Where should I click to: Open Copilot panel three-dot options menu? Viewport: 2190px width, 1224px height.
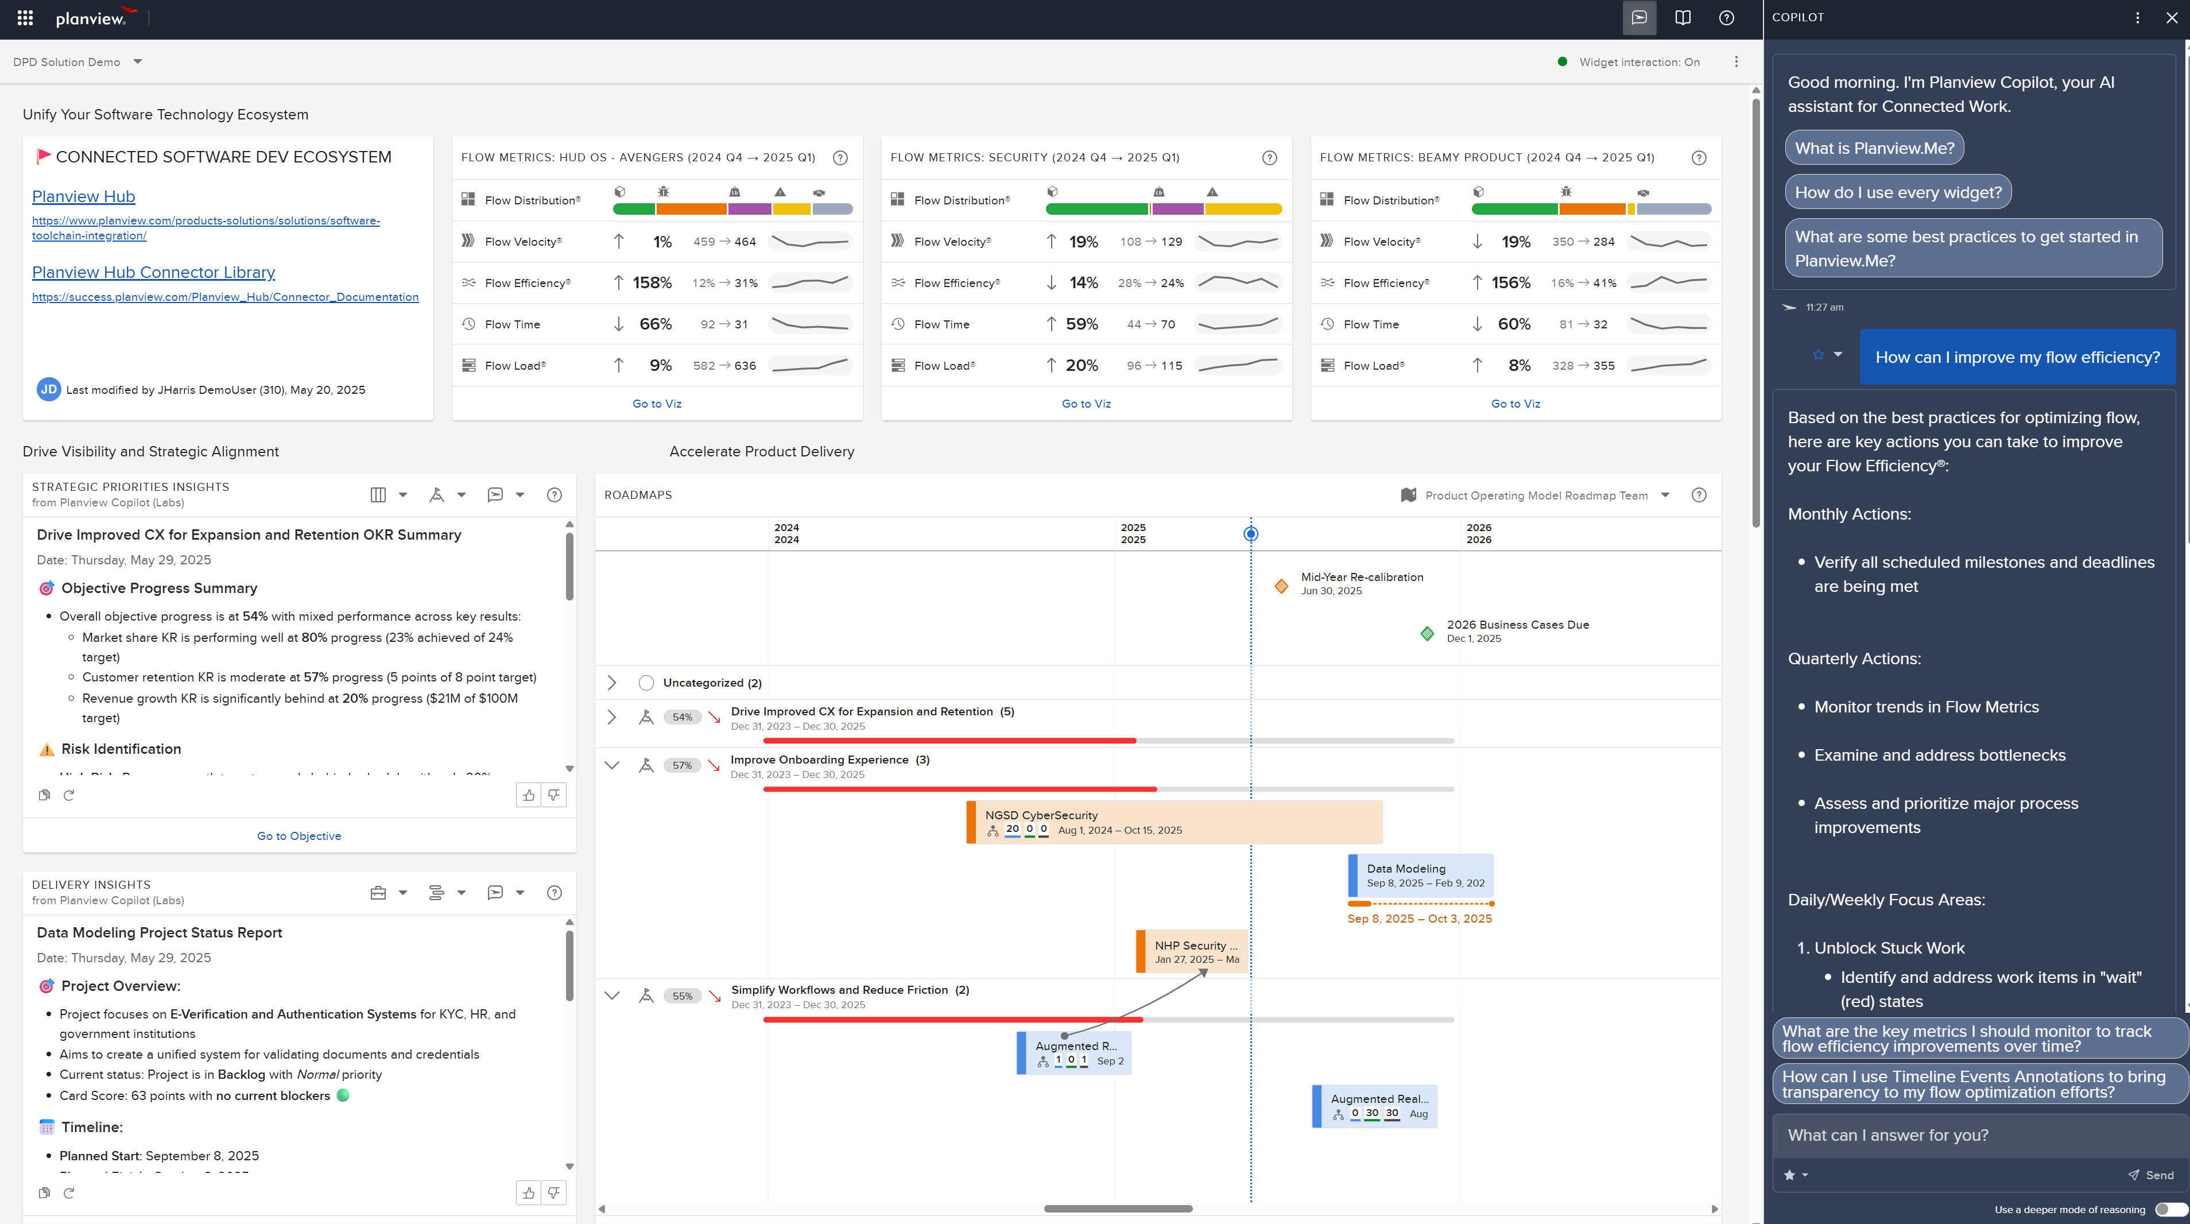2137,18
